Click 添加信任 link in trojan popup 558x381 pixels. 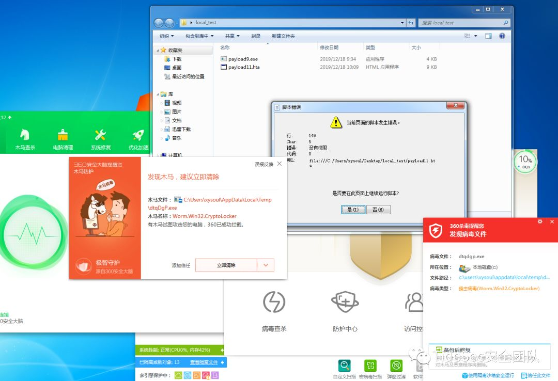(x=181, y=265)
